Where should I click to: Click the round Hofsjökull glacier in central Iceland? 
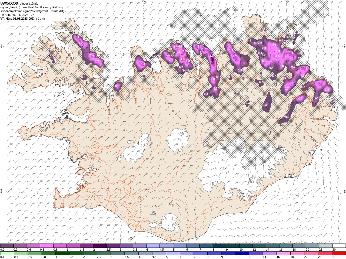point(178,140)
